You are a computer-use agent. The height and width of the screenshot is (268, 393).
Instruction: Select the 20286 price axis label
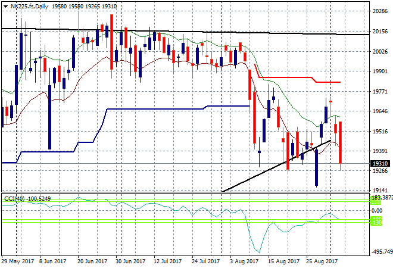pyautogui.click(x=380, y=11)
